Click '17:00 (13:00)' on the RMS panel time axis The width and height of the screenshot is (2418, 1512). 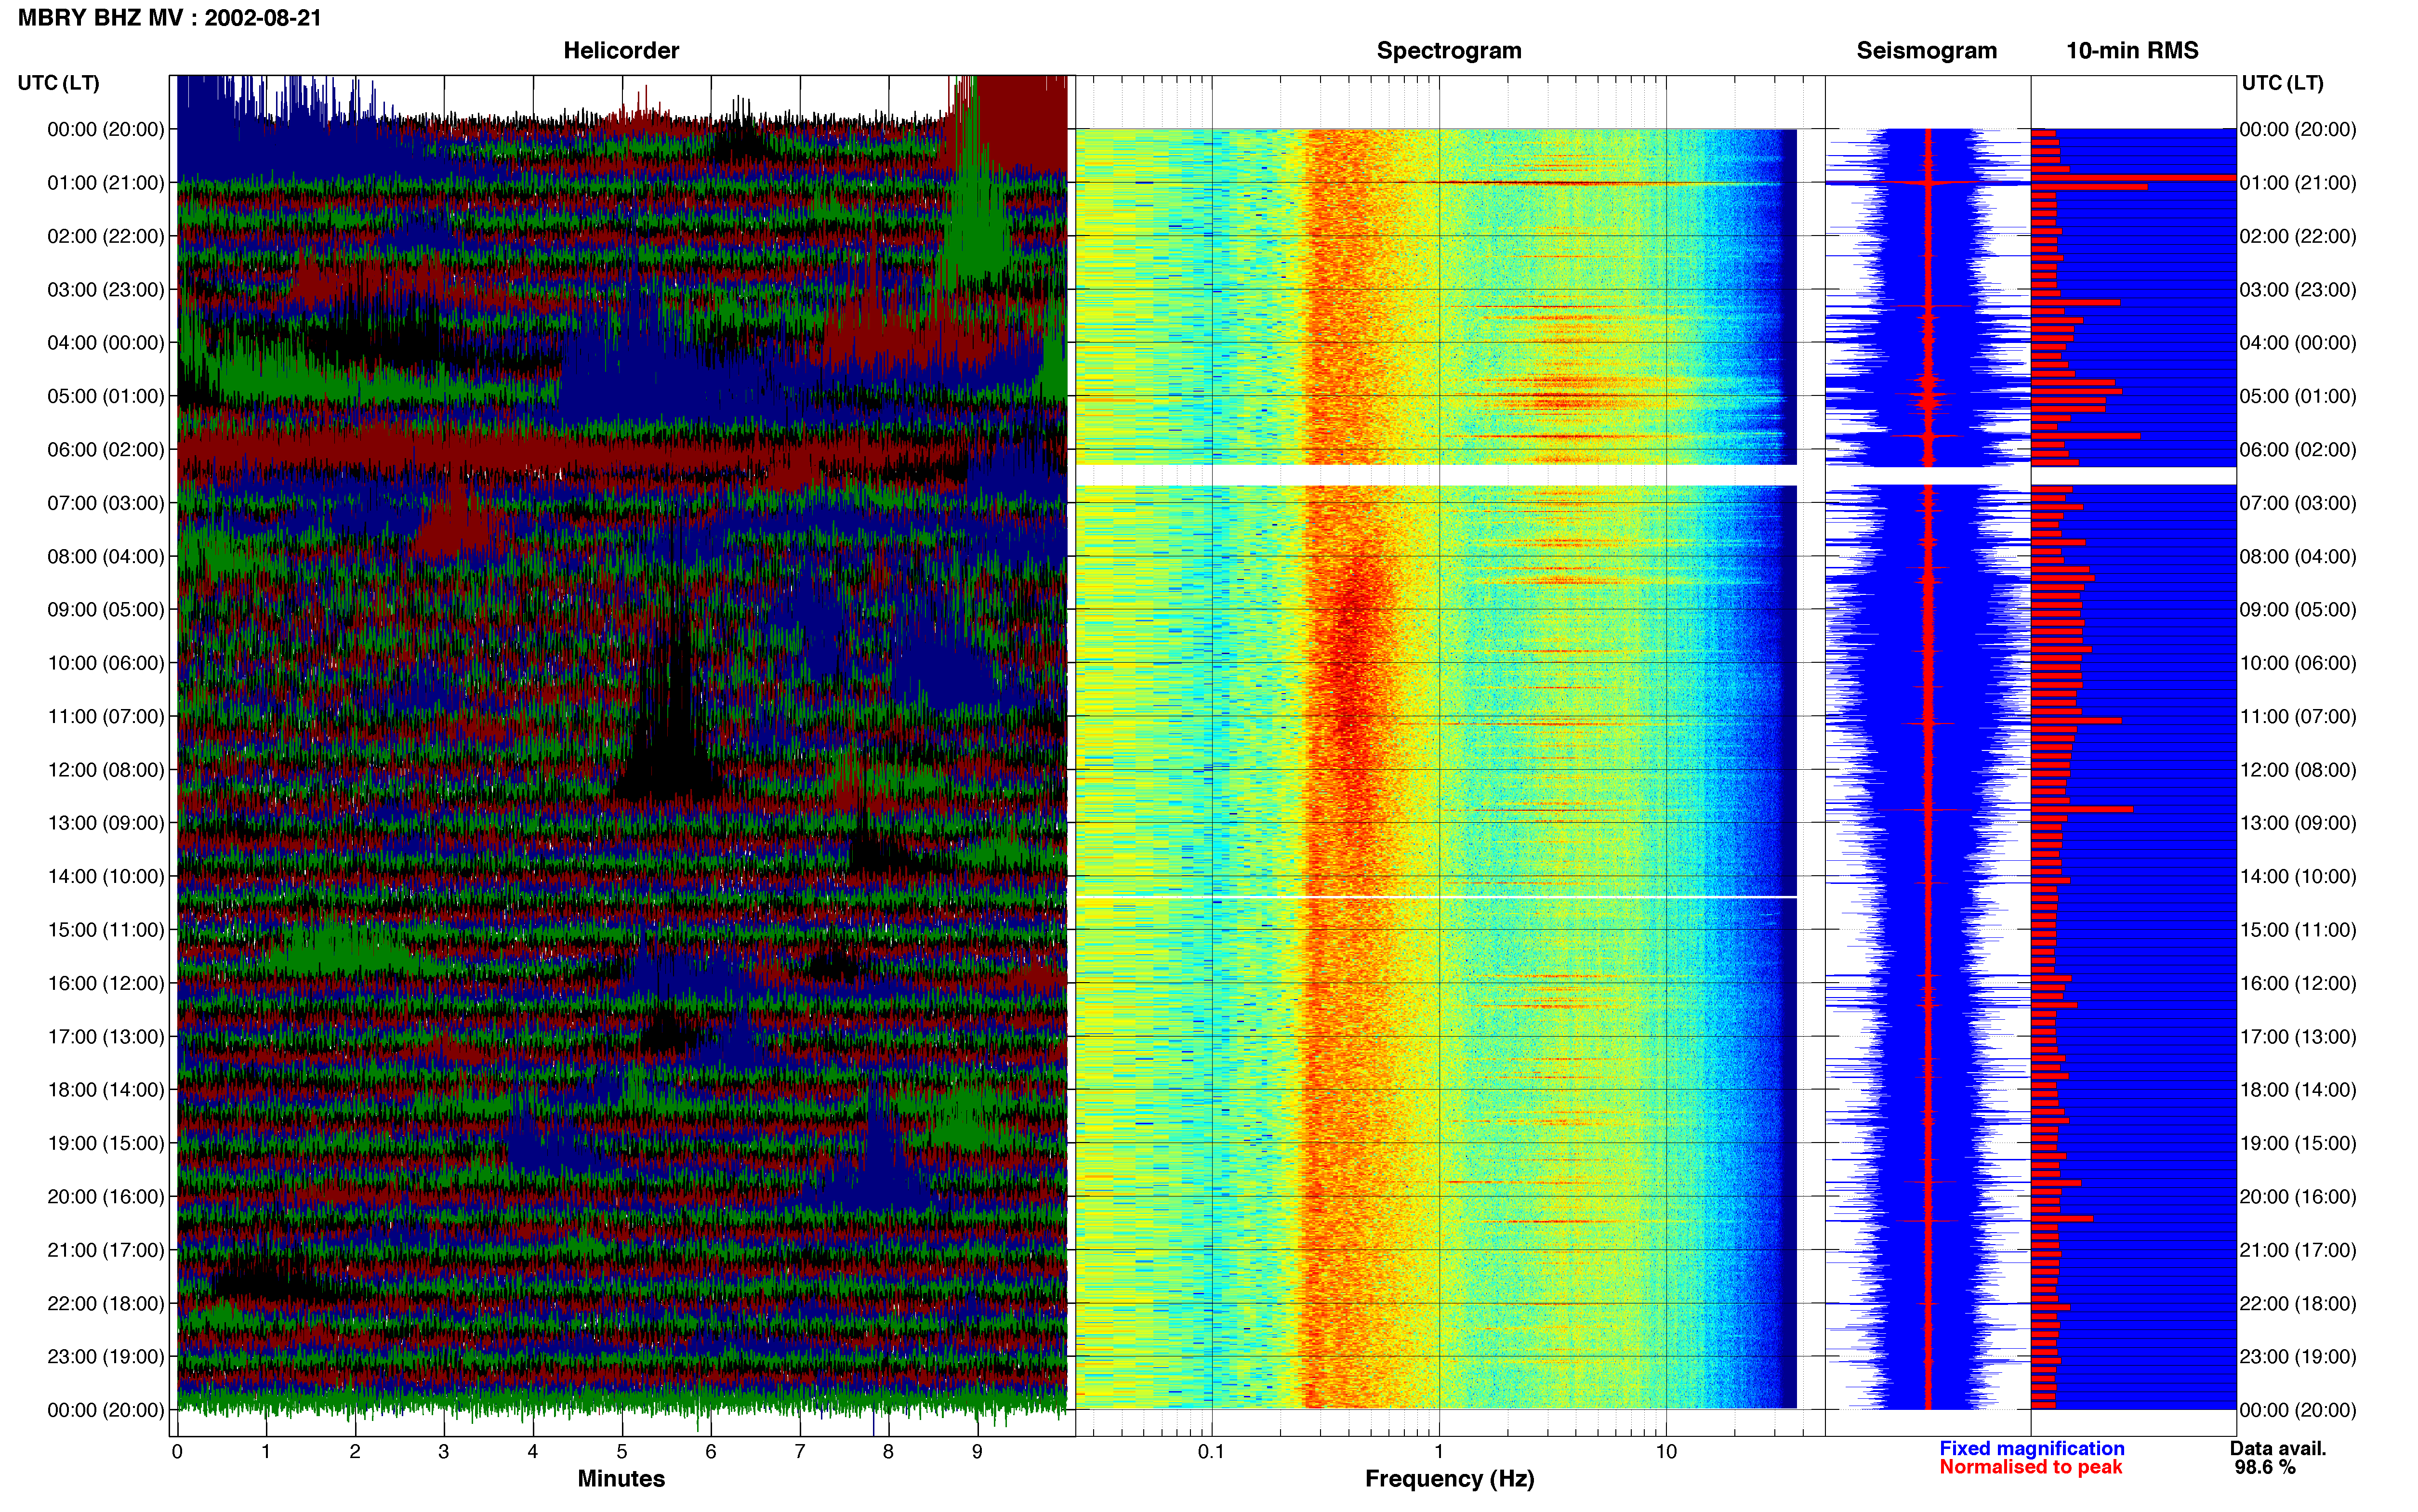point(2298,1037)
